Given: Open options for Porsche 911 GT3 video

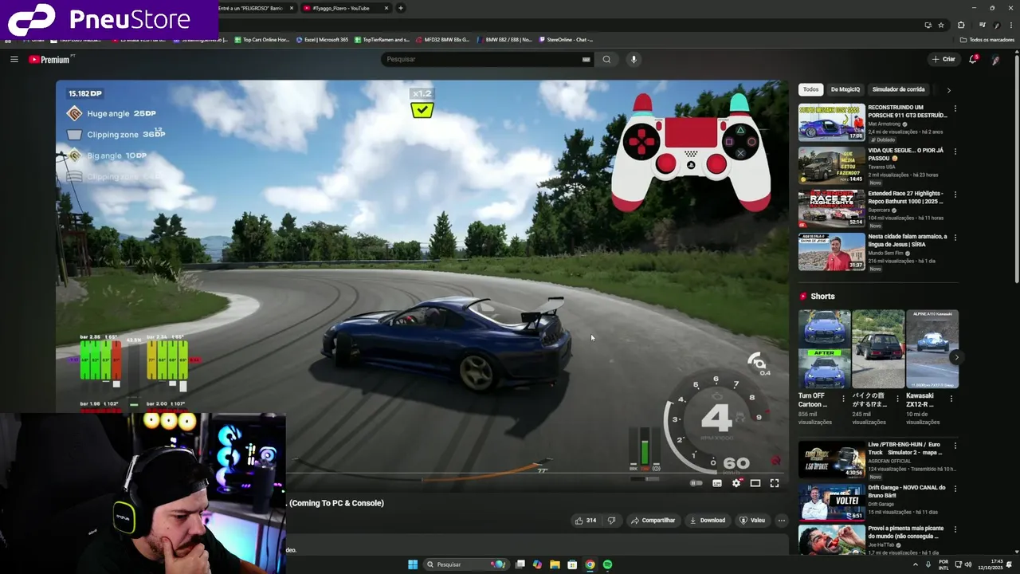Looking at the screenshot, I should (x=955, y=108).
